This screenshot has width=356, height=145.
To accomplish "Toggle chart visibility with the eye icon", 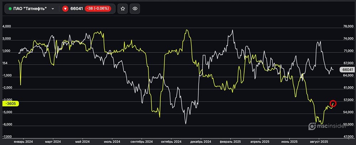I will tap(134, 9).
